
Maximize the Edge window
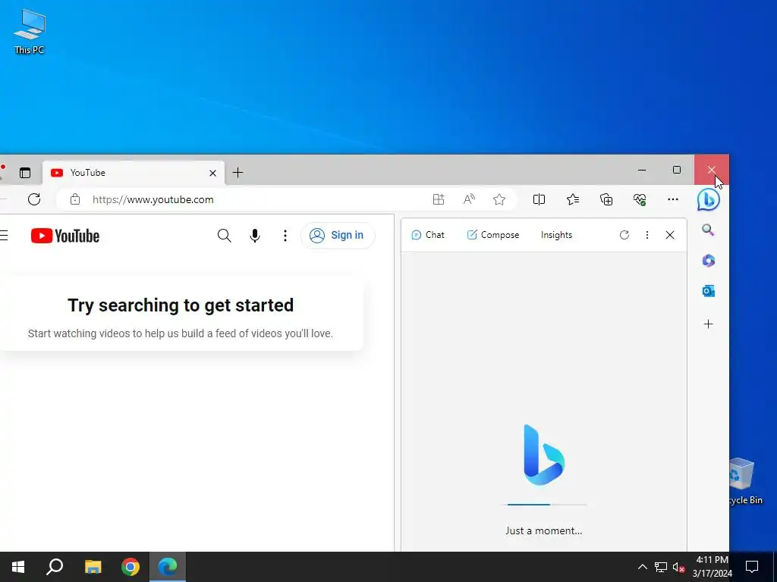[x=677, y=170]
